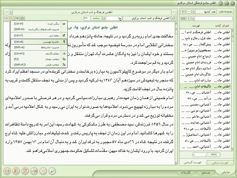Screen dimensions: 237x178
Task: Click the text panel scrollbar down arrow
Action: tap(176, 164)
